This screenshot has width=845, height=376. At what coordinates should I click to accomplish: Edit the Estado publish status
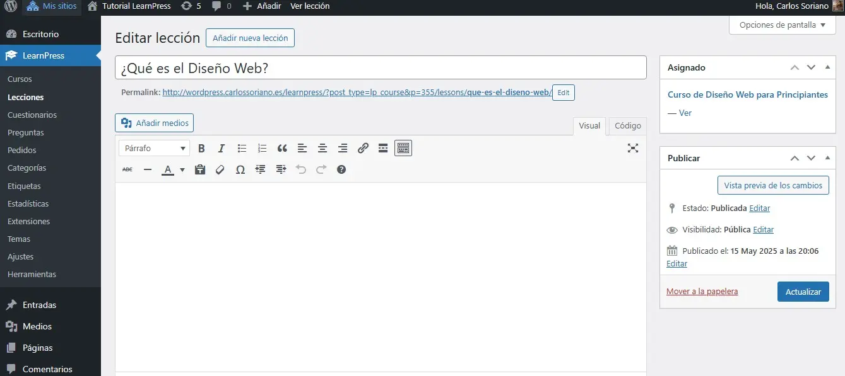pyautogui.click(x=759, y=208)
